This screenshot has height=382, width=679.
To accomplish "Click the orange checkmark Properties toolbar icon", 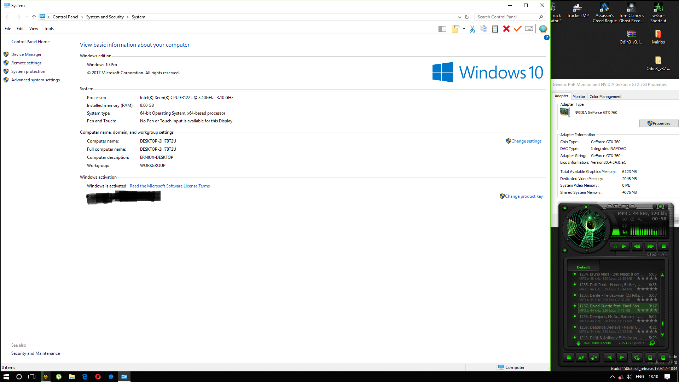I will coord(518,29).
